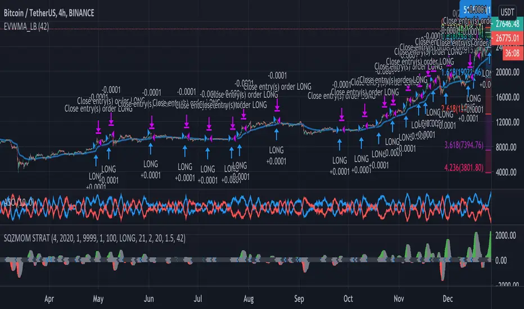Open the EVWMA_LB (42) indicator legend
The height and width of the screenshot is (309, 524).
(26, 26)
